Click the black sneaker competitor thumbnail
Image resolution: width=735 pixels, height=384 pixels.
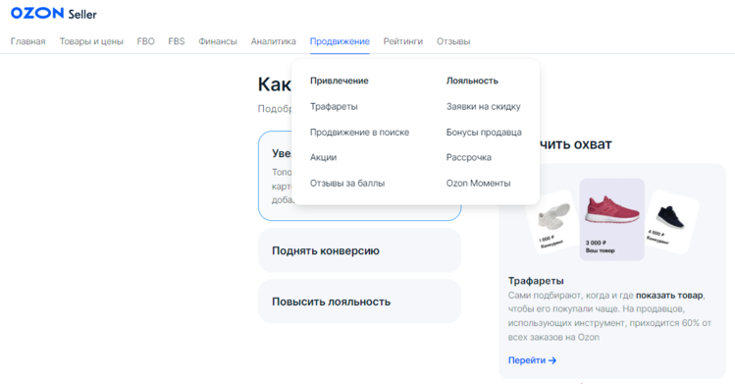click(671, 222)
